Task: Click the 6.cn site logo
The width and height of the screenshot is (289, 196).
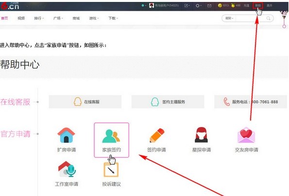Action: 10,6
